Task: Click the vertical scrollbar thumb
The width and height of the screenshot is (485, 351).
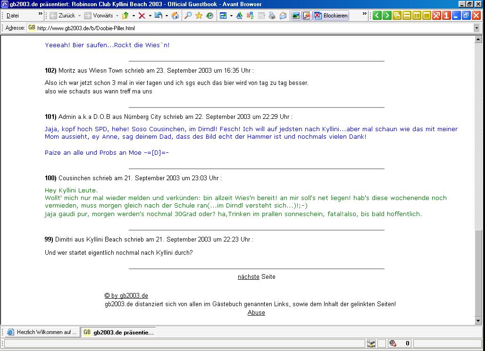Action: coord(478,273)
